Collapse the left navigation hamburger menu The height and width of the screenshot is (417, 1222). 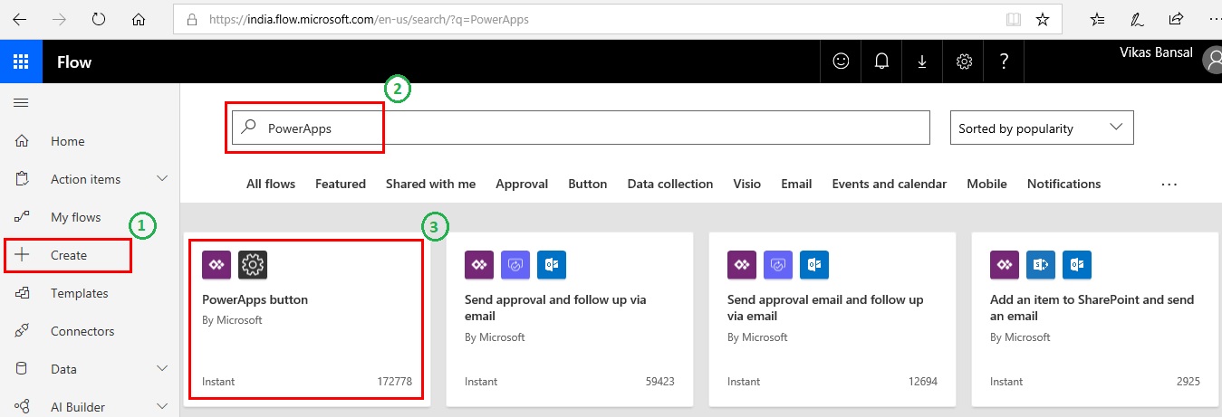(21, 102)
